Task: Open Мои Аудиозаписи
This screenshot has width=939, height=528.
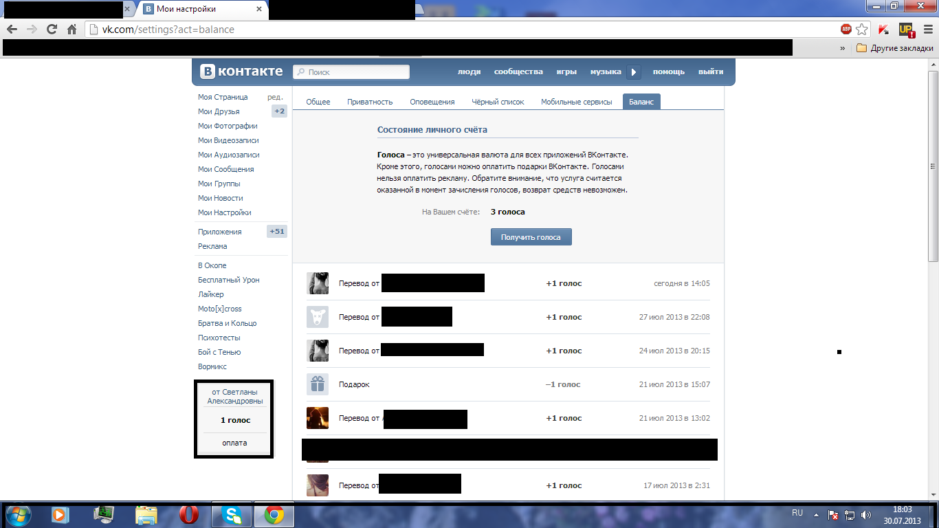Action: 229,155
